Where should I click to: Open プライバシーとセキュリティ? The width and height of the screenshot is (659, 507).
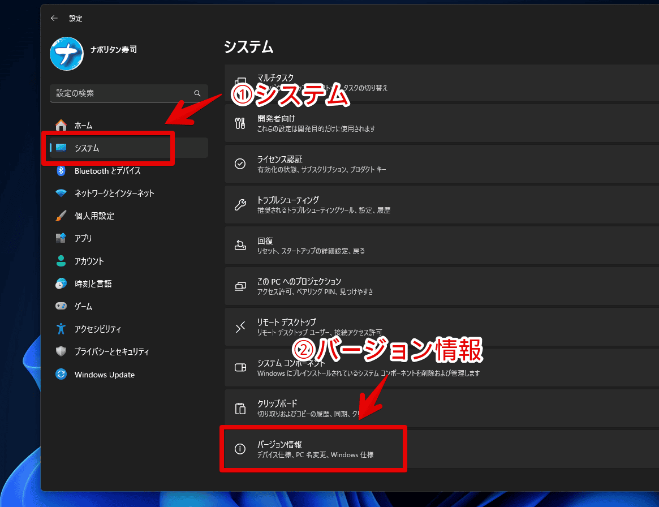pos(128,351)
